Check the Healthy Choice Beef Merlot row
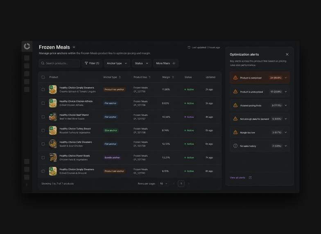 pyautogui.click(x=43, y=117)
